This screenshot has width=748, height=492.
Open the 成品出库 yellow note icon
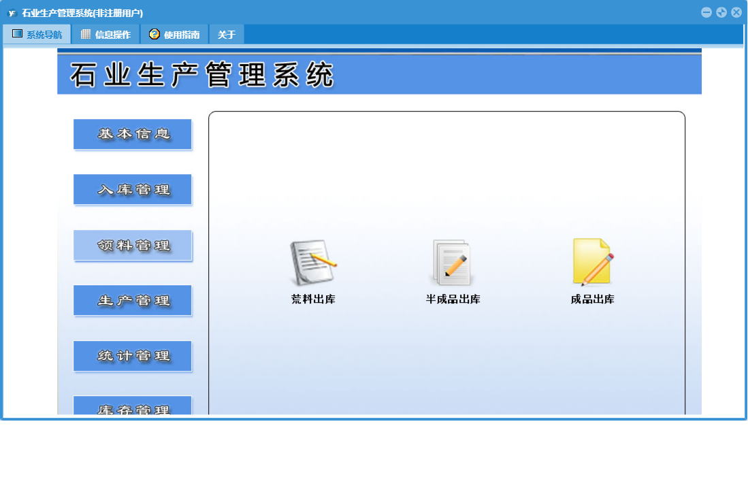592,262
